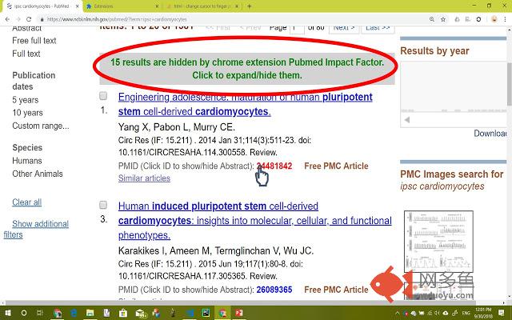Click the page number input field
The height and width of the screenshot is (320, 512).
tap(297, 29)
